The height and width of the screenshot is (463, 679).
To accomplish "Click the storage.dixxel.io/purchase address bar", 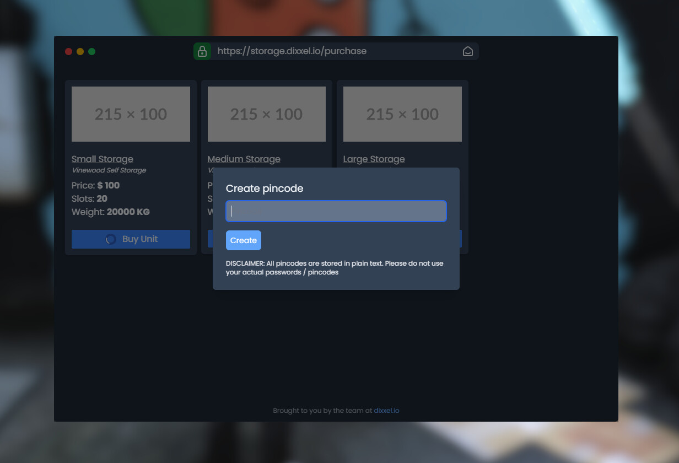I will pos(336,51).
